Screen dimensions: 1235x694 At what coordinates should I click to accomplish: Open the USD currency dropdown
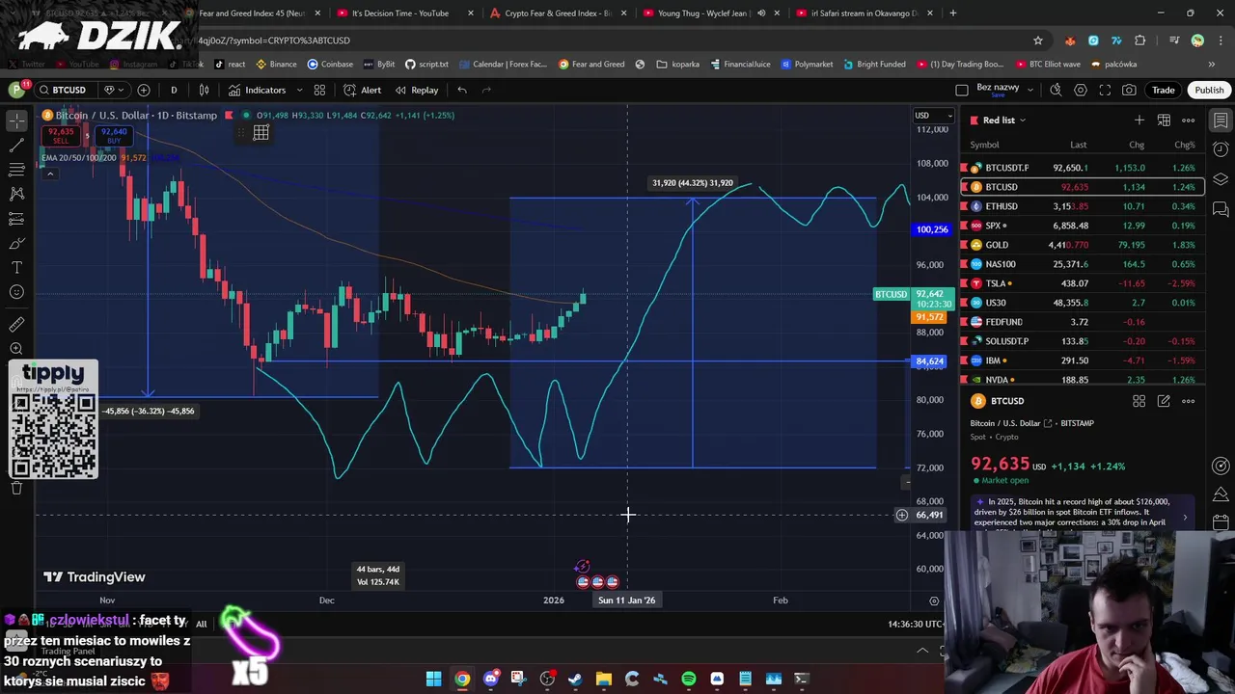[932, 116]
